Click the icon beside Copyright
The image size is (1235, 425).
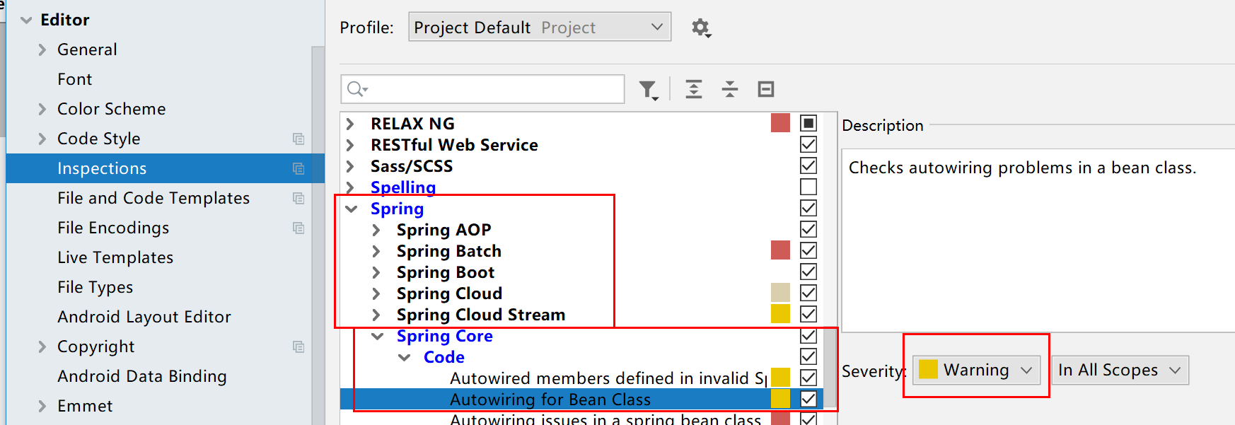pyautogui.click(x=298, y=347)
